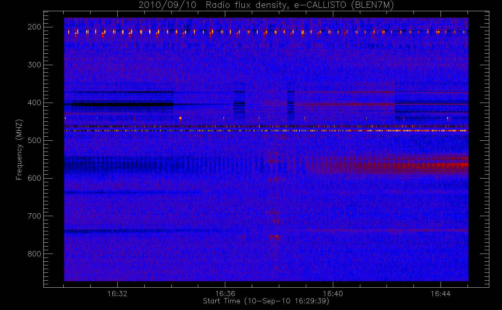This screenshot has width=502, height=310.
Task: Click the 300 frequency tick label
Action: tap(34, 65)
